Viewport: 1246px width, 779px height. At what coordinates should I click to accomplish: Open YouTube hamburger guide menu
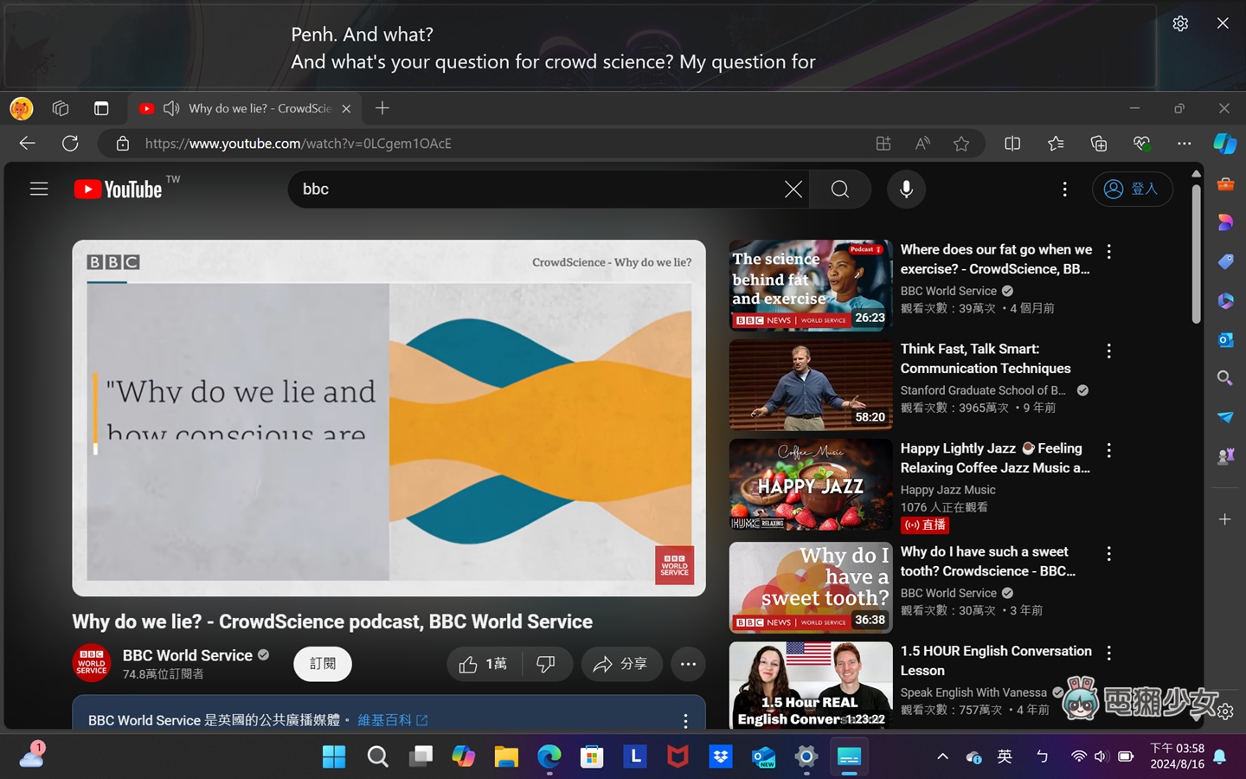(x=39, y=189)
